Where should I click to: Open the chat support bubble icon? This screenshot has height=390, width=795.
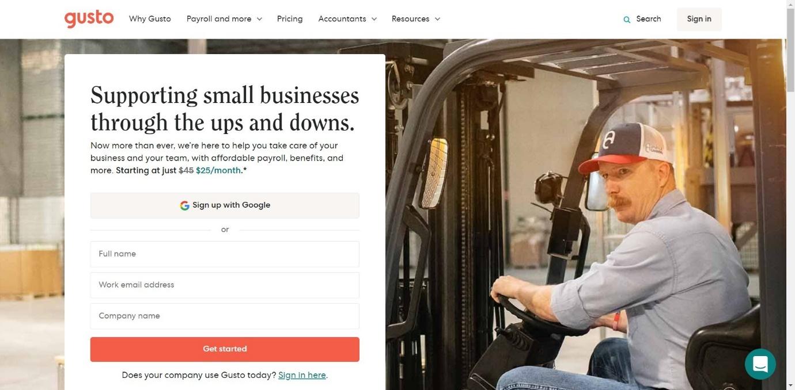[x=760, y=364]
